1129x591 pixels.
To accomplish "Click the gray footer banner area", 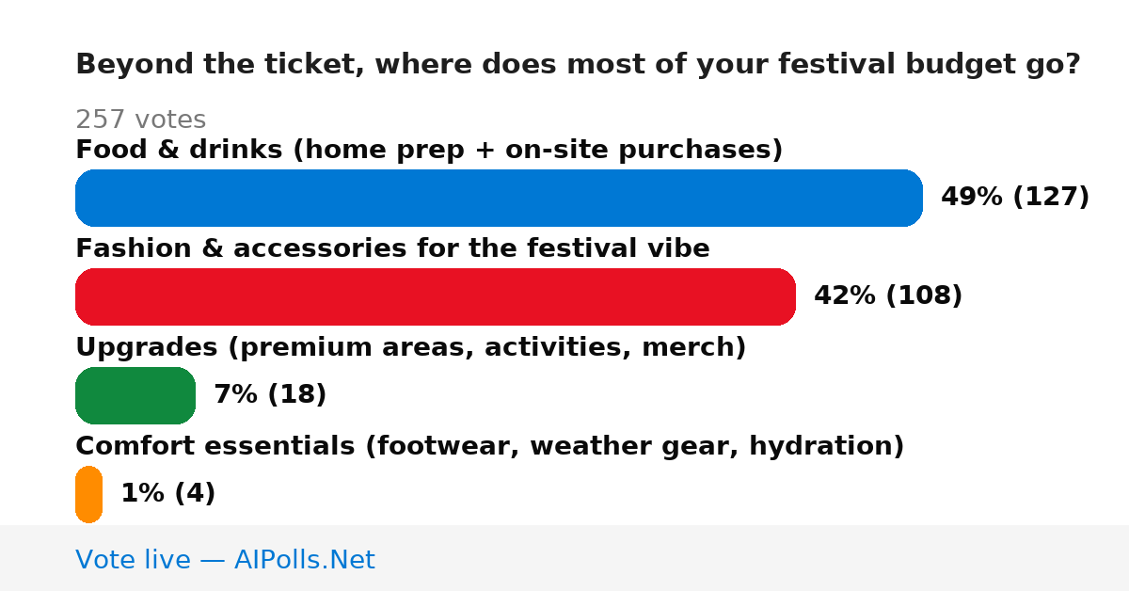I will (564, 558).
